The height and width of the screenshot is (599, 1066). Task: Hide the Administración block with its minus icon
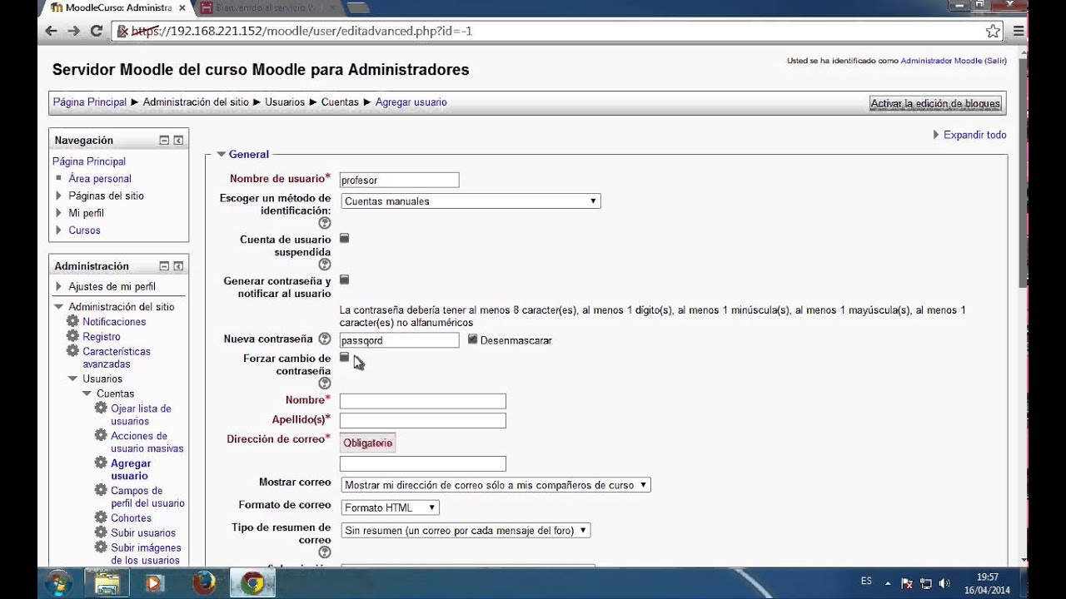[164, 266]
